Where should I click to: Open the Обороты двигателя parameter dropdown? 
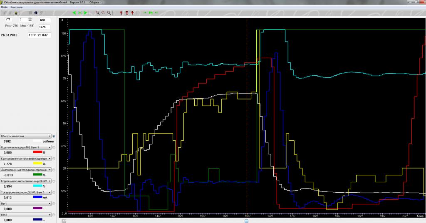50,136
